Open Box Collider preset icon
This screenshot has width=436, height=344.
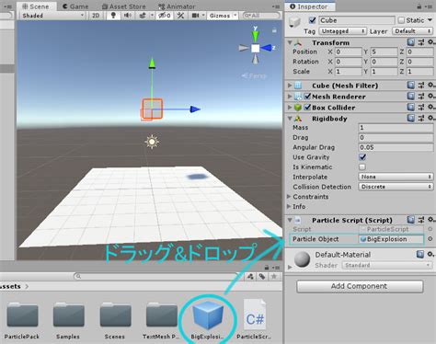pyautogui.click(x=421, y=107)
